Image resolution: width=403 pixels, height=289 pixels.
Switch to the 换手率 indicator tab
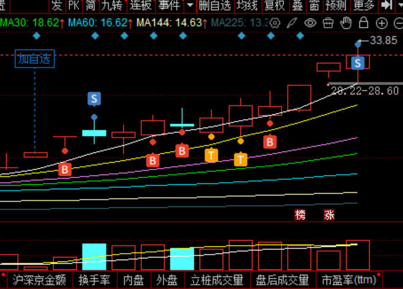click(95, 280)
